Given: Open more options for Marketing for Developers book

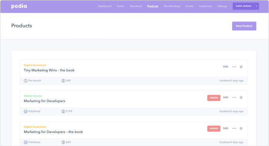Looking at the screenshot, I should coord(234,128).
